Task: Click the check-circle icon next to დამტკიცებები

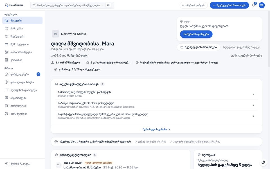Action: (6, 74)
